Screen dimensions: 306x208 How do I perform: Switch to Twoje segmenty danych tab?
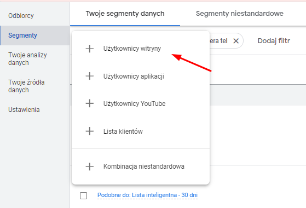[x=125, y=14]
